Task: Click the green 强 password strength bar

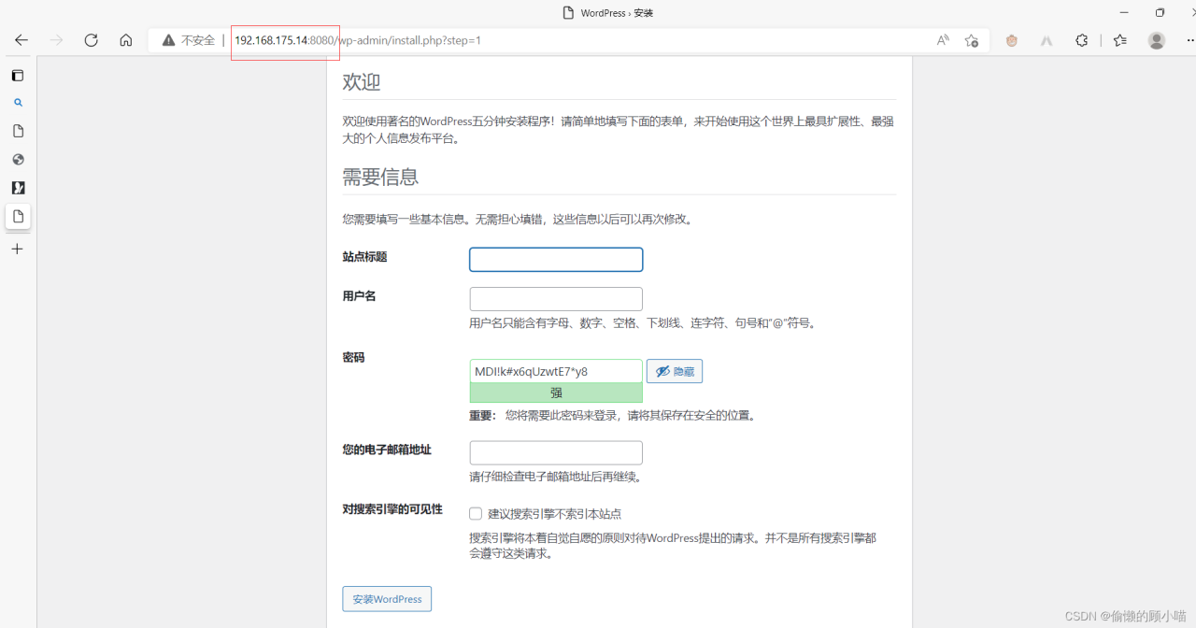Action: pyautogui.click(x=556, y=393)
